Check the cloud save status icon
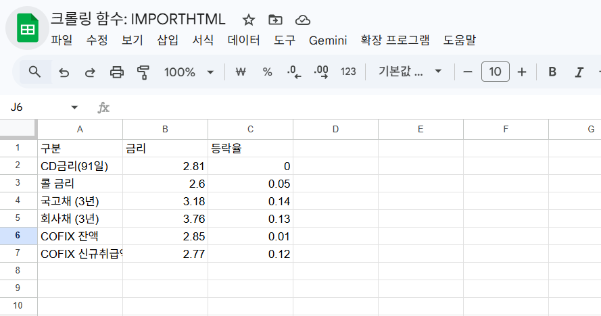601x316 pixels. (x=303, y=20)
